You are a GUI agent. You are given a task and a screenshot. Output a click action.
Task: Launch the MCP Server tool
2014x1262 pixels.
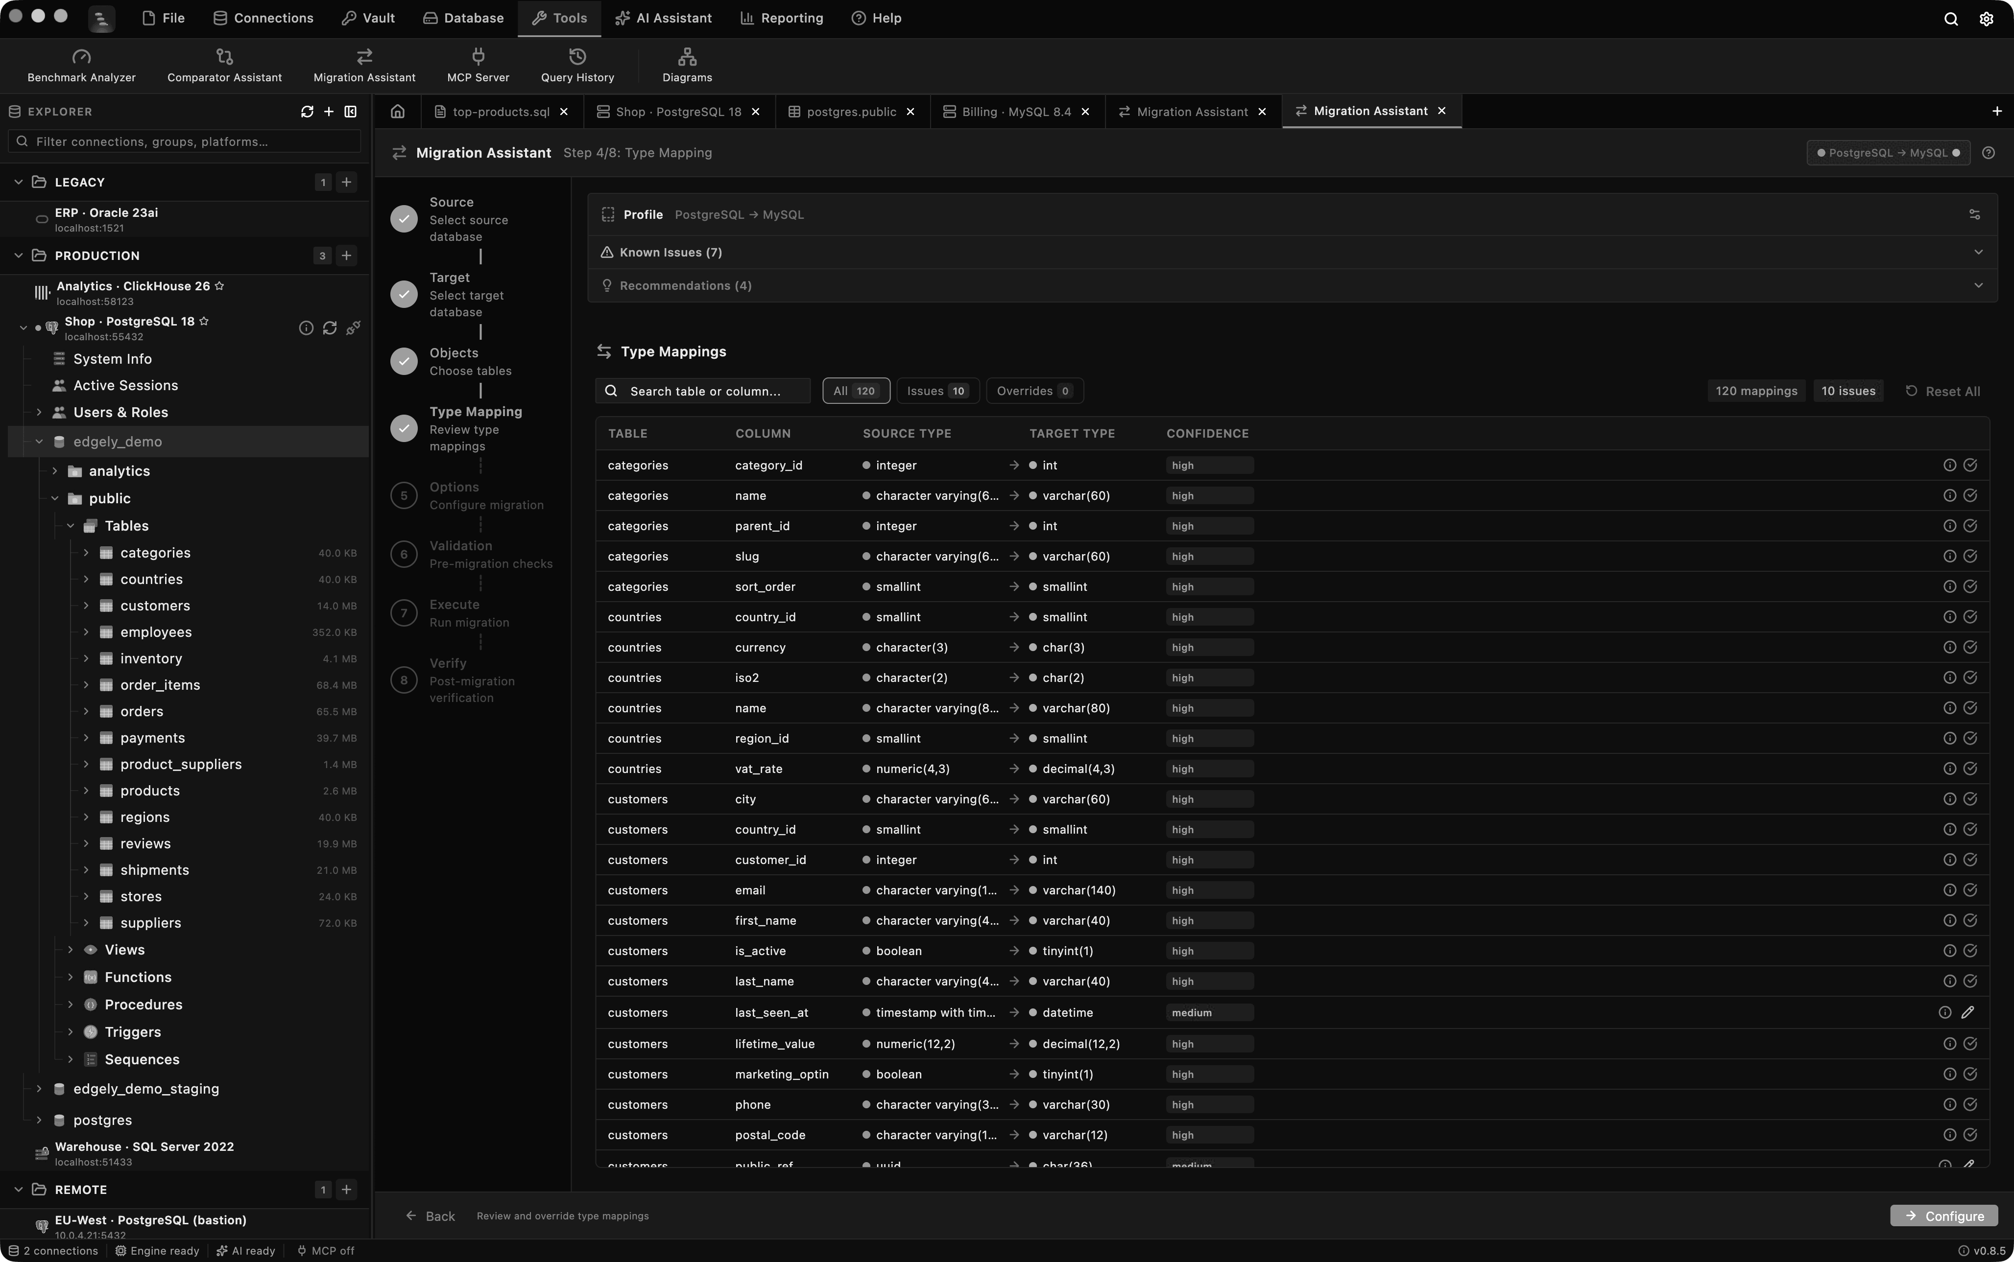[478, 65]
